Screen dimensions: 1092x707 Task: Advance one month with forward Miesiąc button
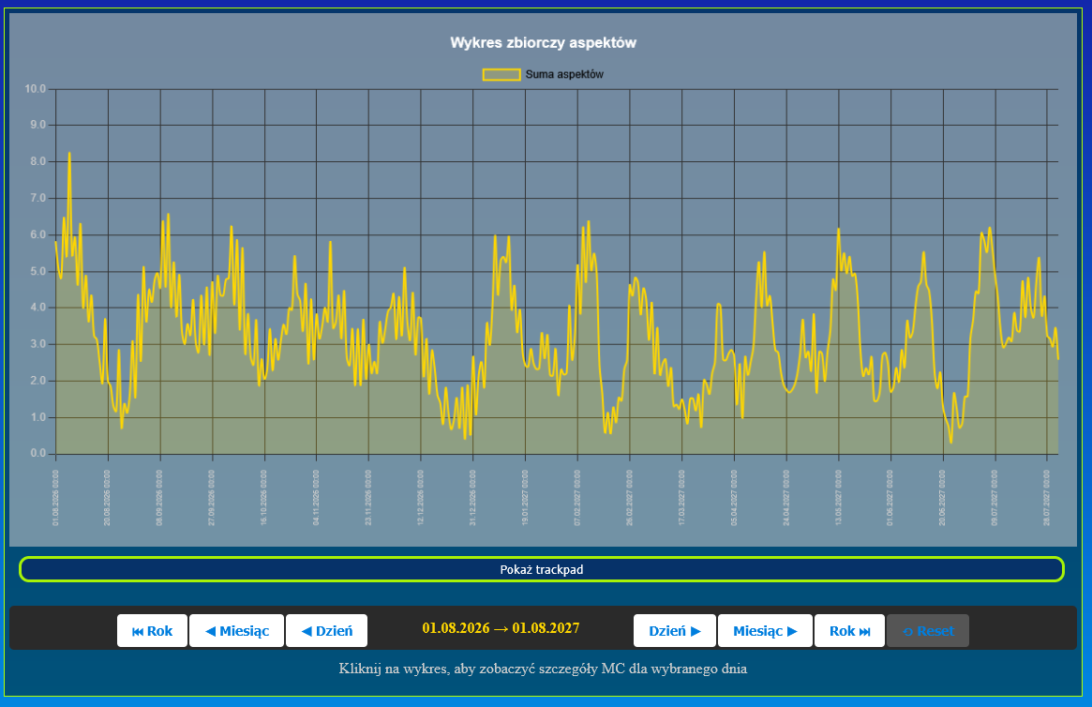click(x=765, y=630)
